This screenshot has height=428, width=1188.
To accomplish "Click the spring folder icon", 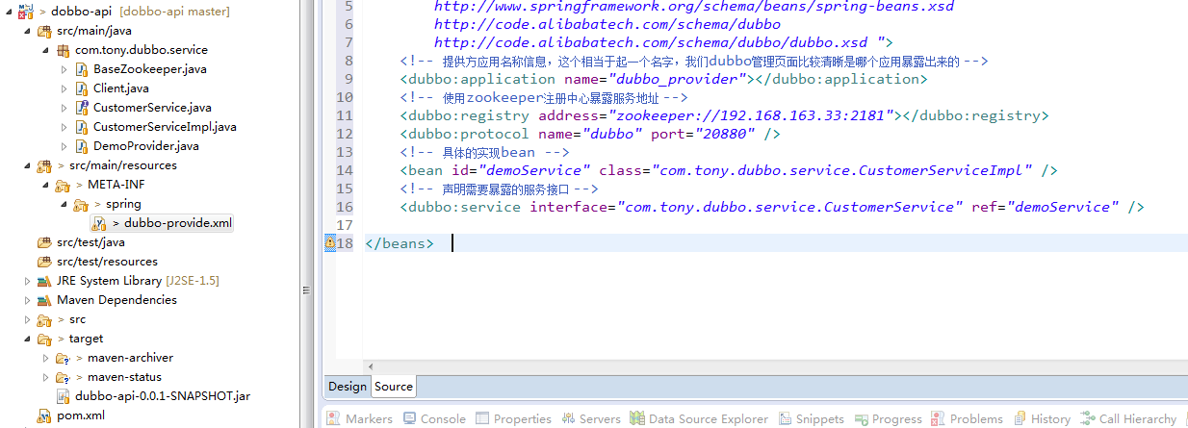I will 82,204.
